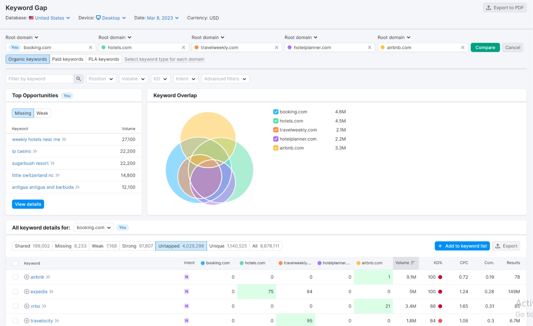Uncheck booking.com in Keyword Overlap legend
Screen dimensions: 533x326
pos(276,112)
